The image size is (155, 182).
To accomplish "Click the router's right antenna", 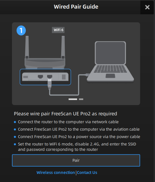I will pos(63,47).
